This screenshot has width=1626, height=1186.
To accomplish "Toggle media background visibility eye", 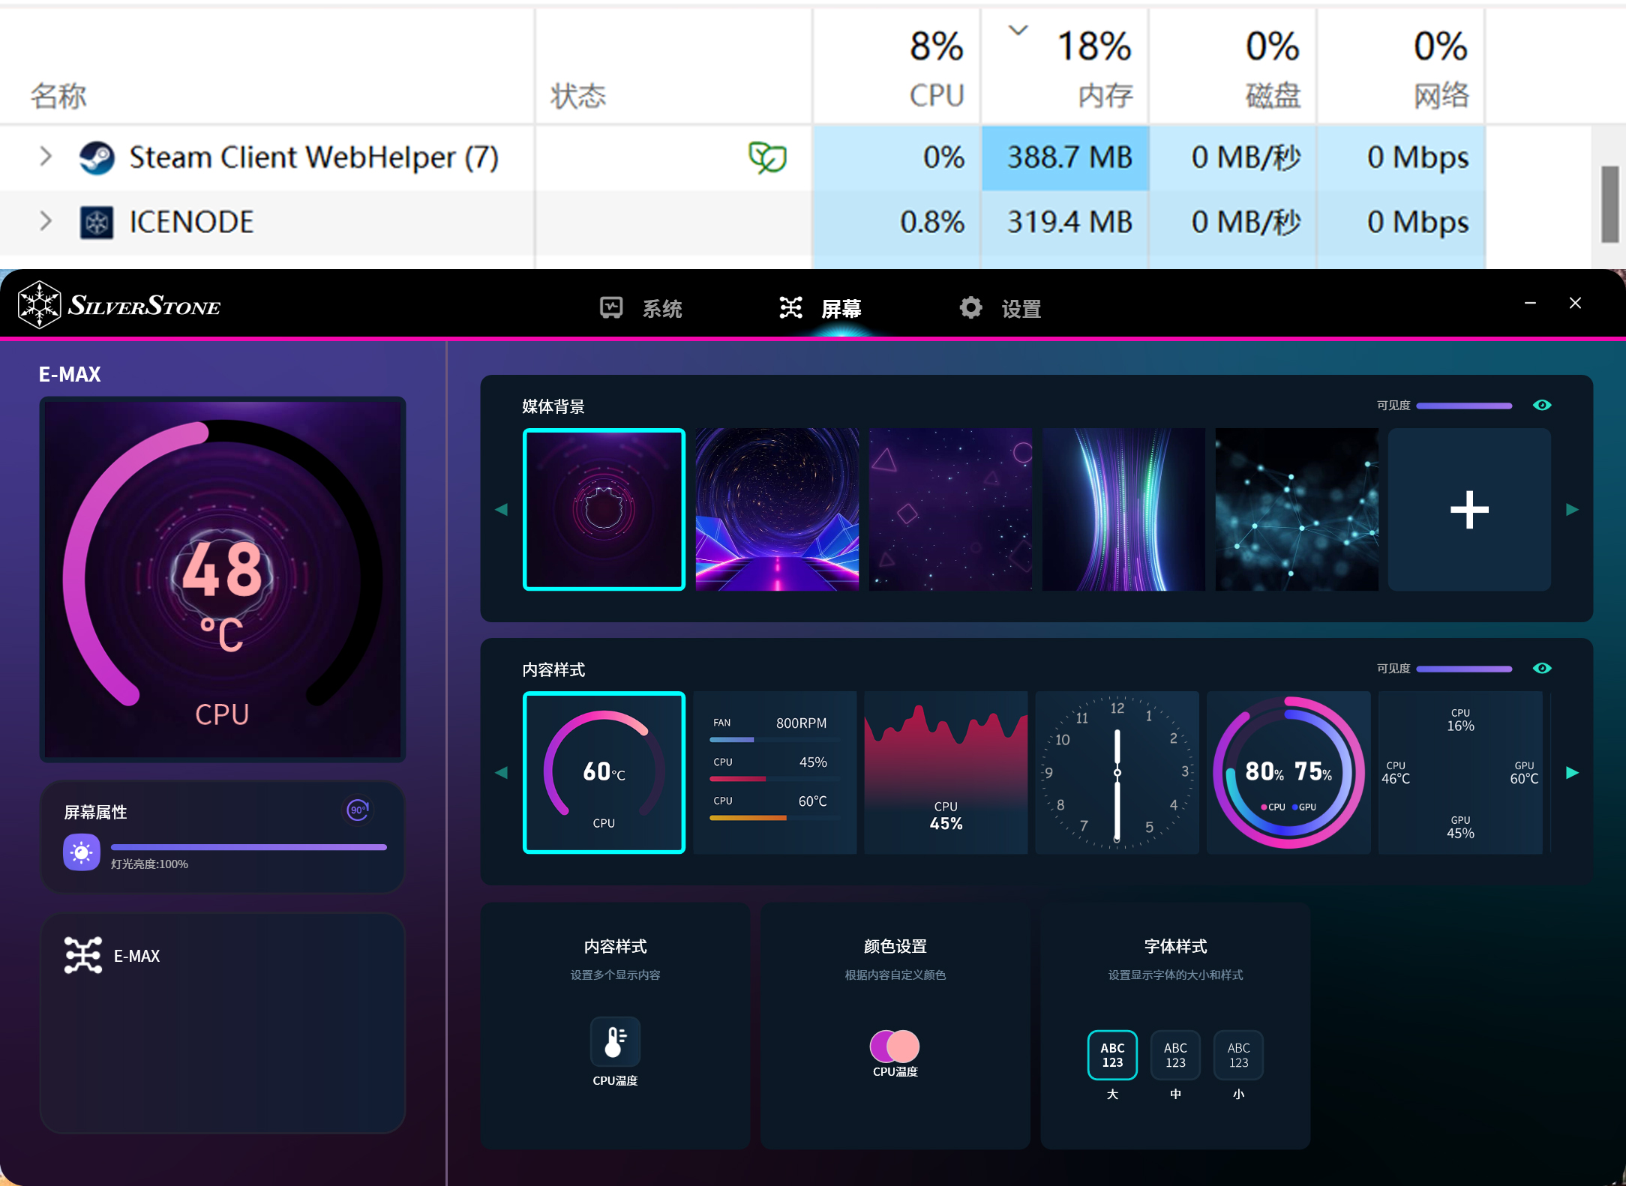I will point(1542,405).
